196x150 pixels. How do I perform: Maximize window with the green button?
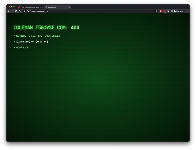click(x=14, y=7)
